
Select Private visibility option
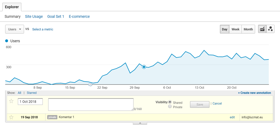170,107
